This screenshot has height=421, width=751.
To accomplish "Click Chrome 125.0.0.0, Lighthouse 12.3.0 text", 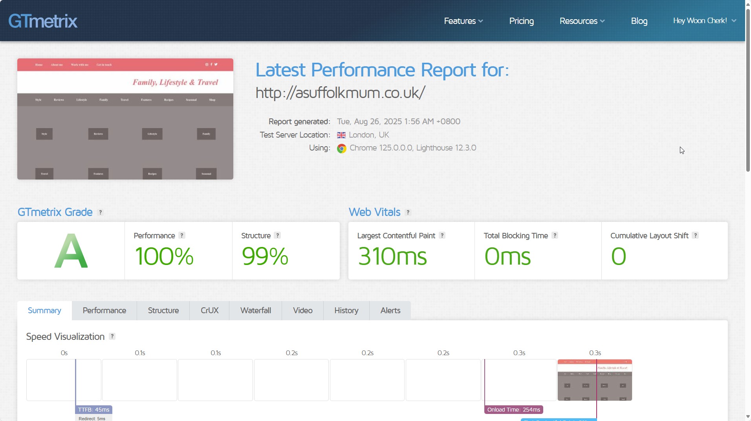I will [413, 148].
